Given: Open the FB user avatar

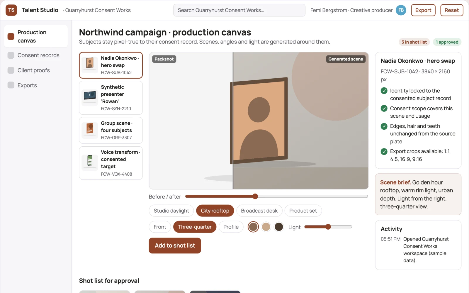Looking at the screenshot, I should [401, 10].
